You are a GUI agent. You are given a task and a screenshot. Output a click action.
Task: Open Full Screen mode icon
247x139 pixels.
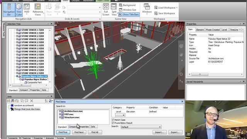click(106, 7)
